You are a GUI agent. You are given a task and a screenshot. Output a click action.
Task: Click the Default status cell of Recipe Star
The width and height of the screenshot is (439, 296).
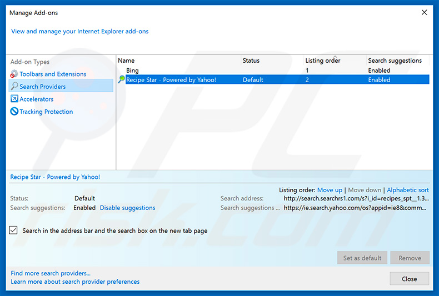pos(253,80)
